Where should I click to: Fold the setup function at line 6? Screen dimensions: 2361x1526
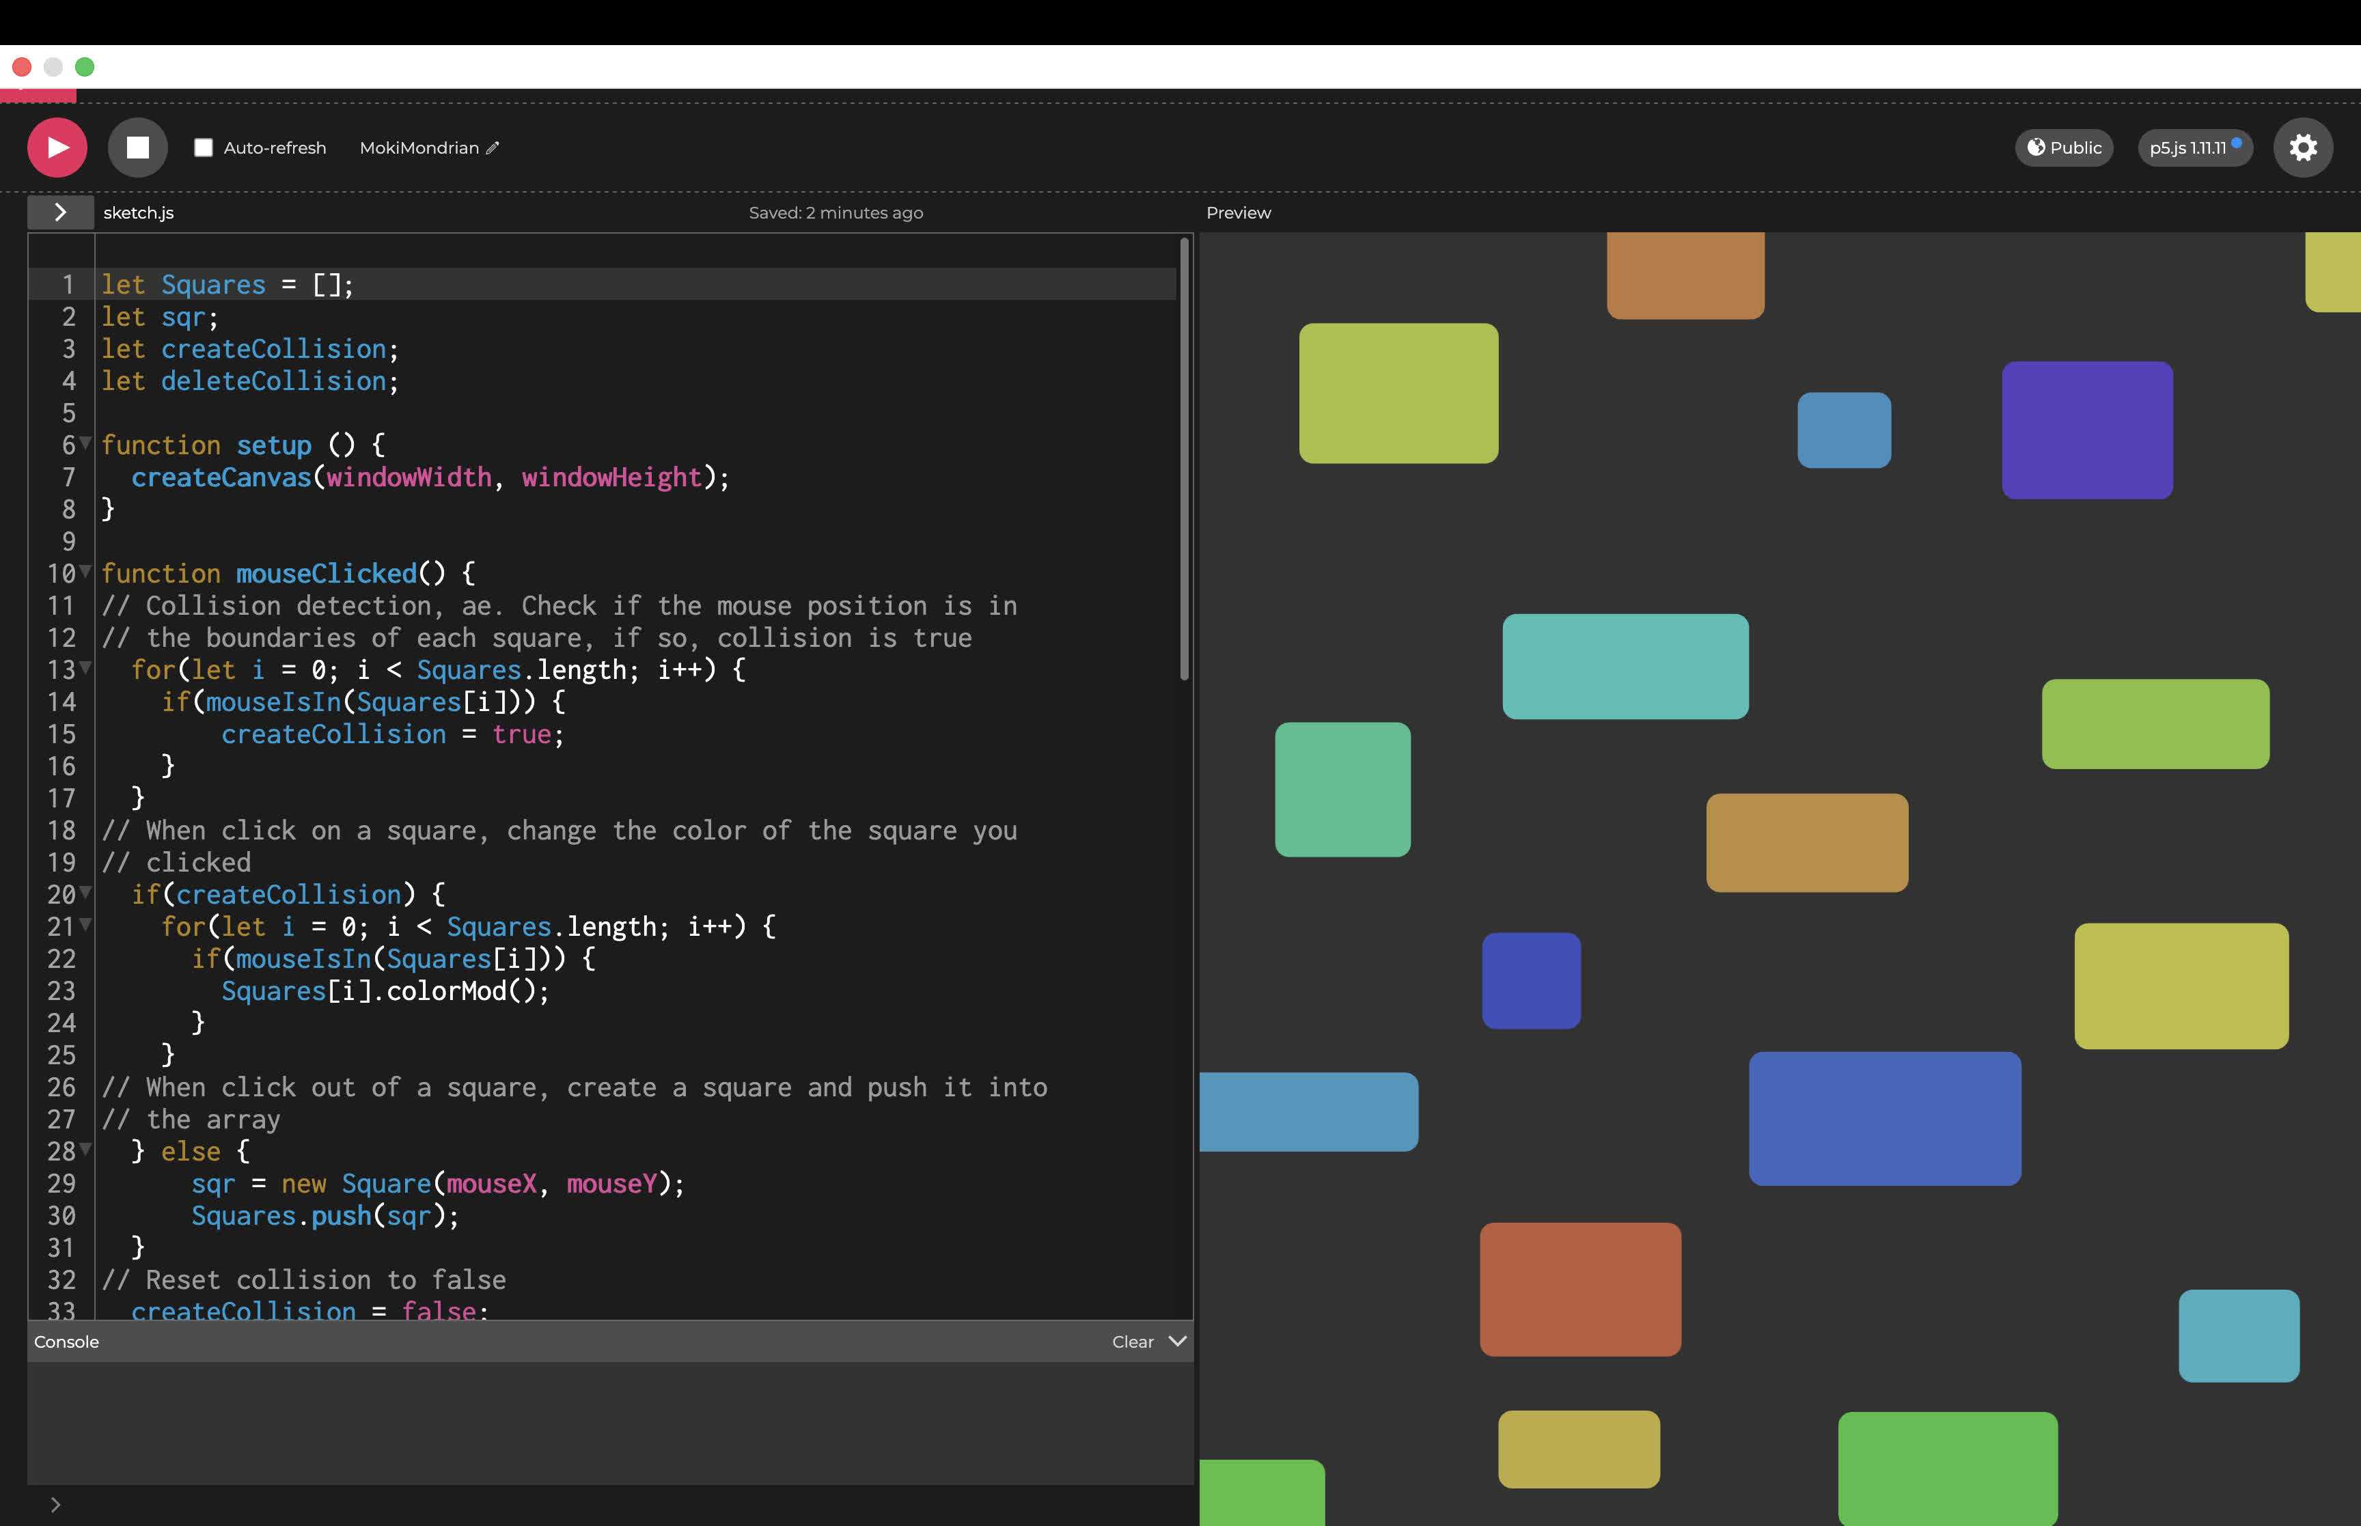85,442
